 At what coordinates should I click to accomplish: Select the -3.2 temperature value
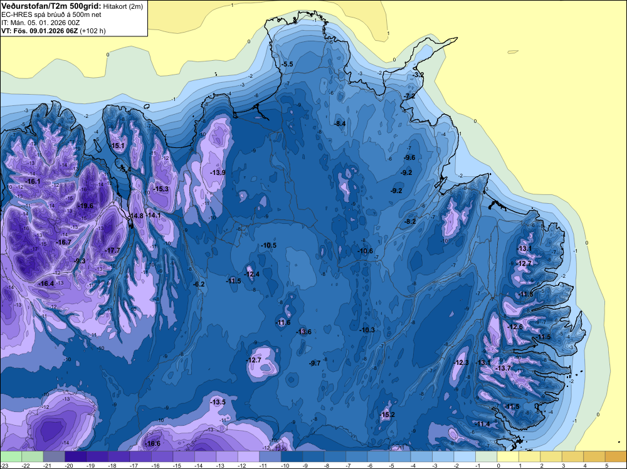[x=418, y=75]
